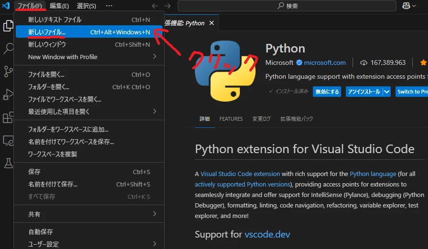Expand ユーザー設定 submenu
This screenshot has height=249, width=428.
click(x=89, y=244)
